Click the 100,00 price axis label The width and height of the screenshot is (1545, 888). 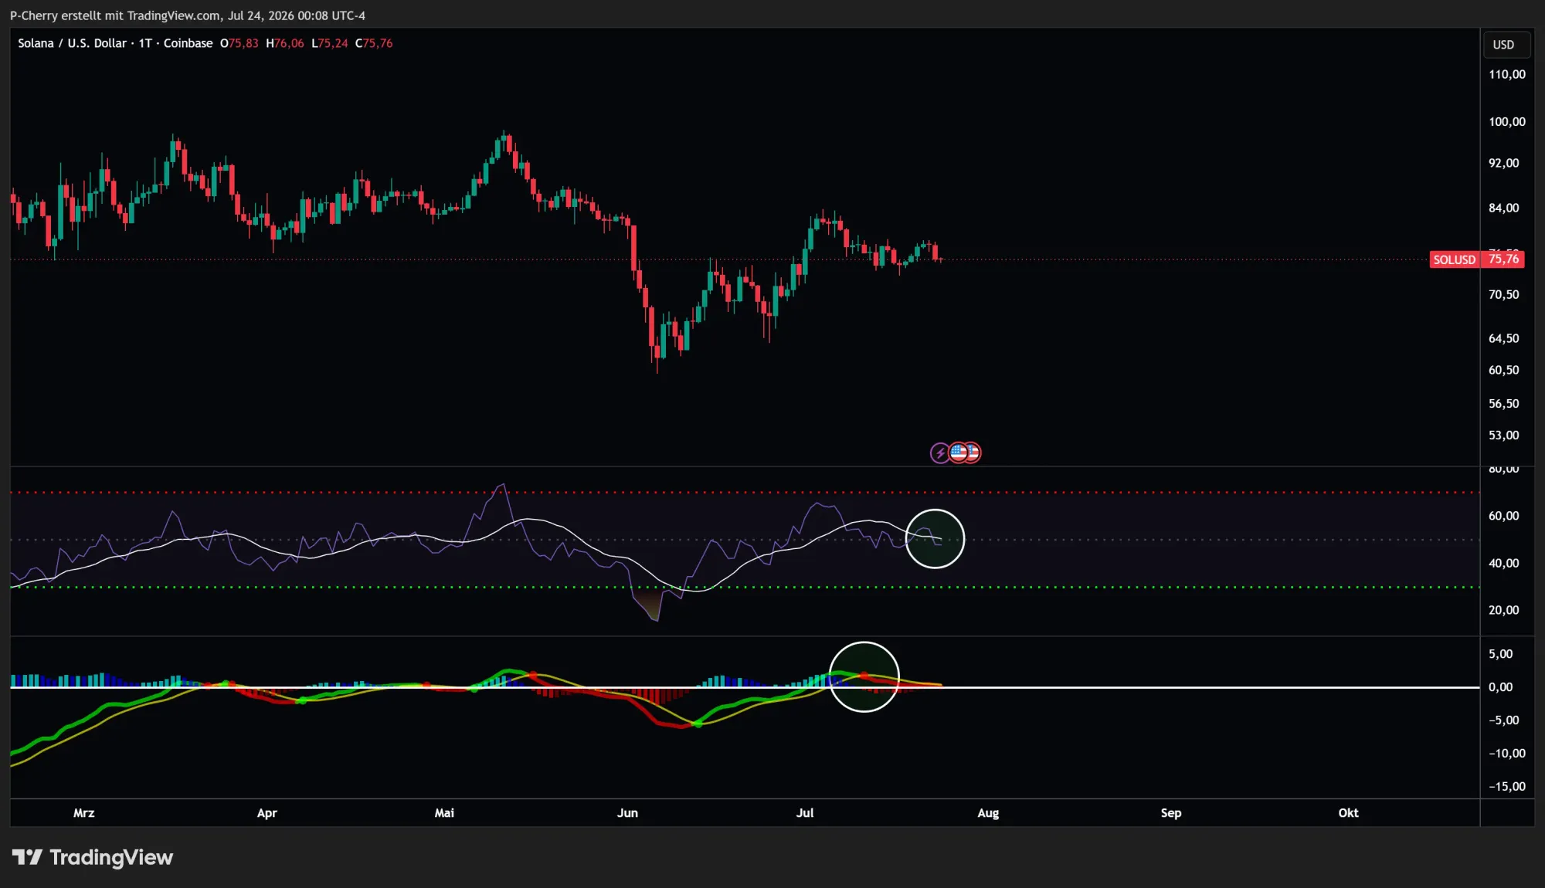1506,121
